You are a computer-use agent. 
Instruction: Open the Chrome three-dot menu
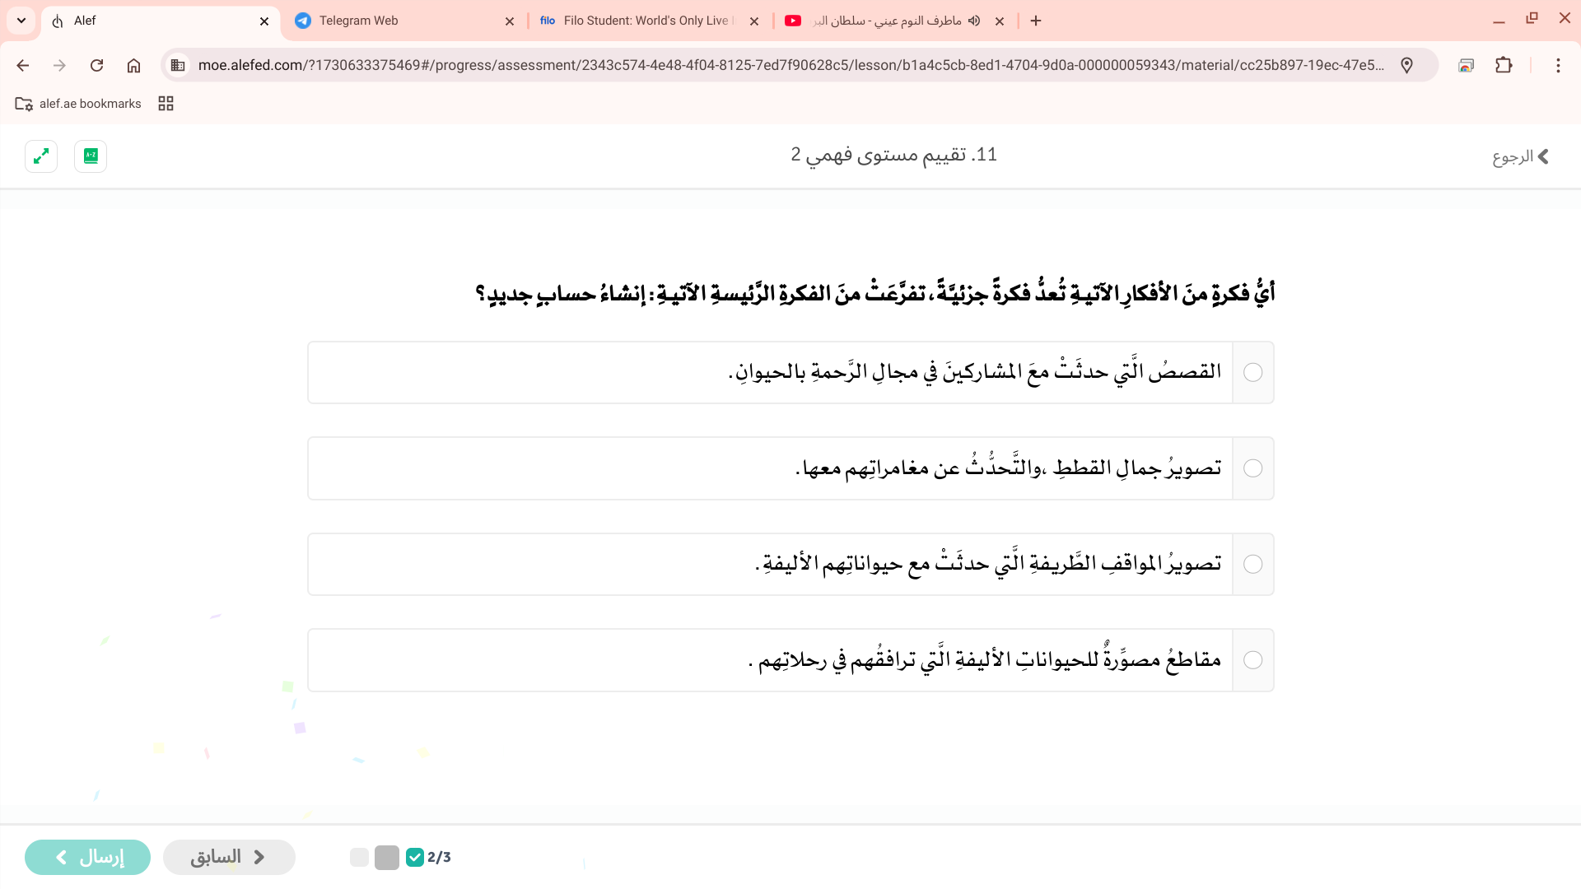pos(1557,65)
